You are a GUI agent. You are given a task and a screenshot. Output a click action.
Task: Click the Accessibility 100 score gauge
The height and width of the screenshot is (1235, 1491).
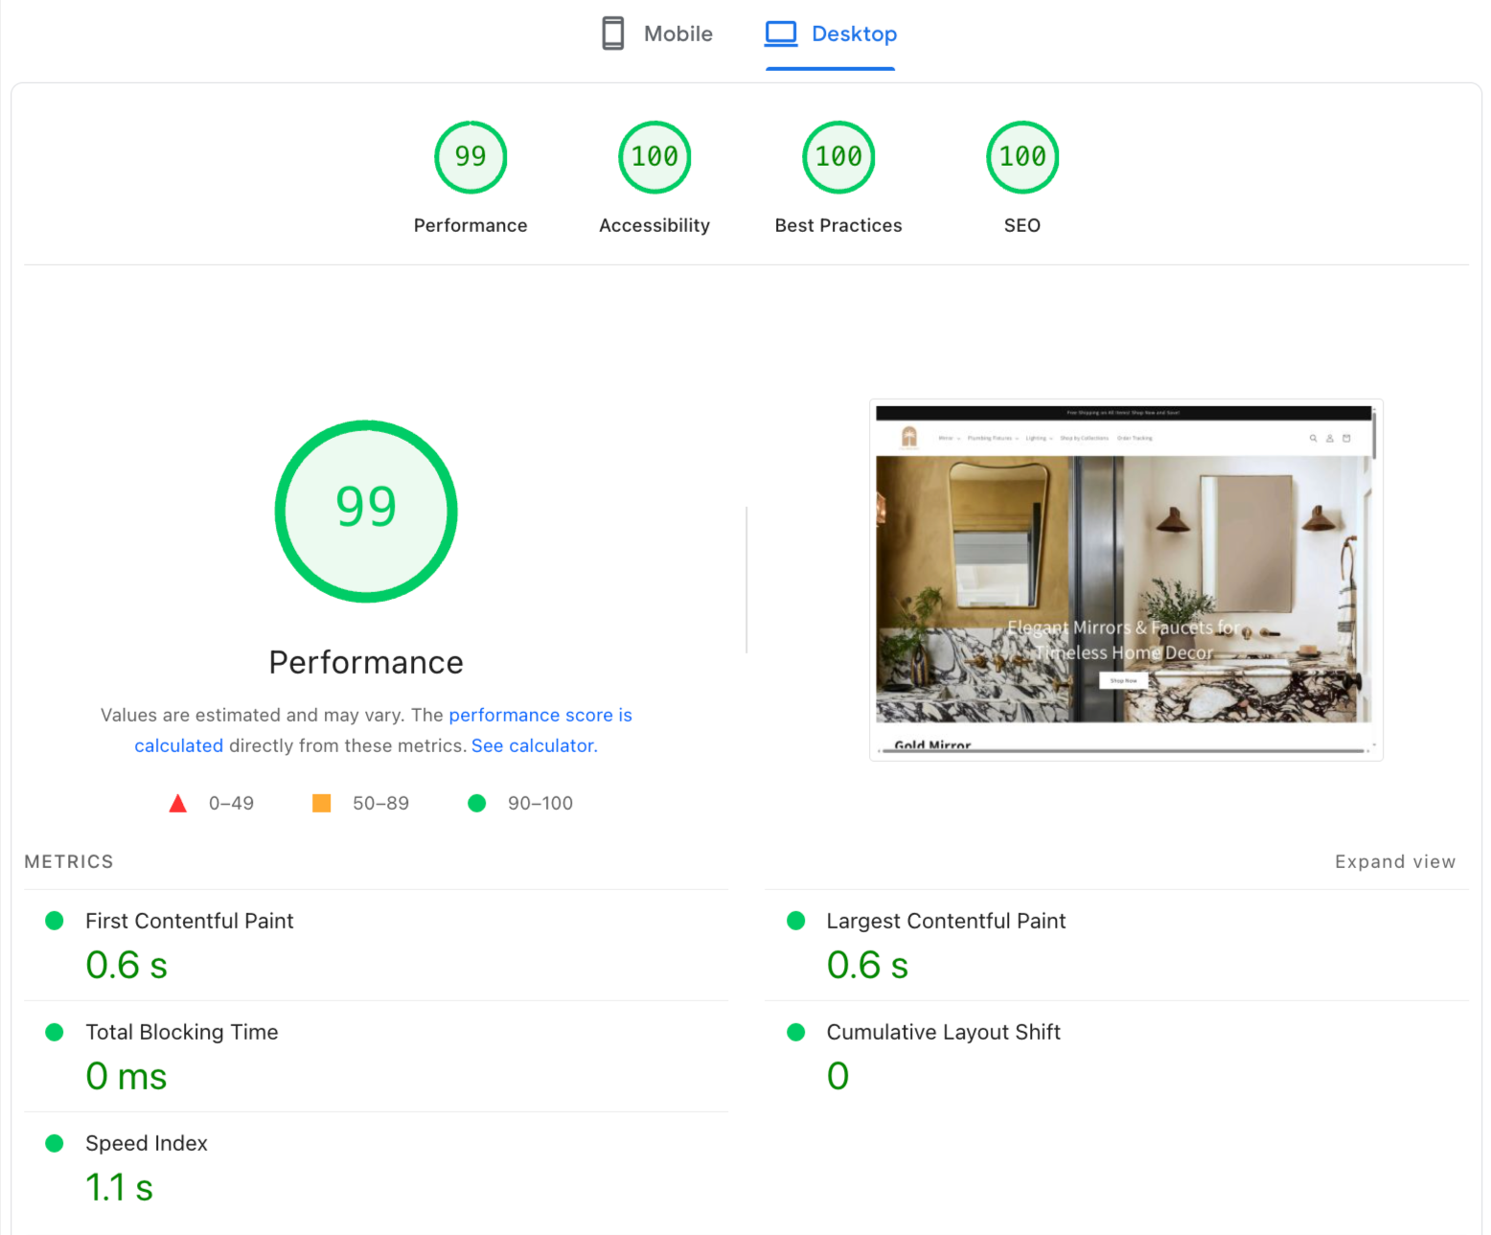tap(654, 157)
